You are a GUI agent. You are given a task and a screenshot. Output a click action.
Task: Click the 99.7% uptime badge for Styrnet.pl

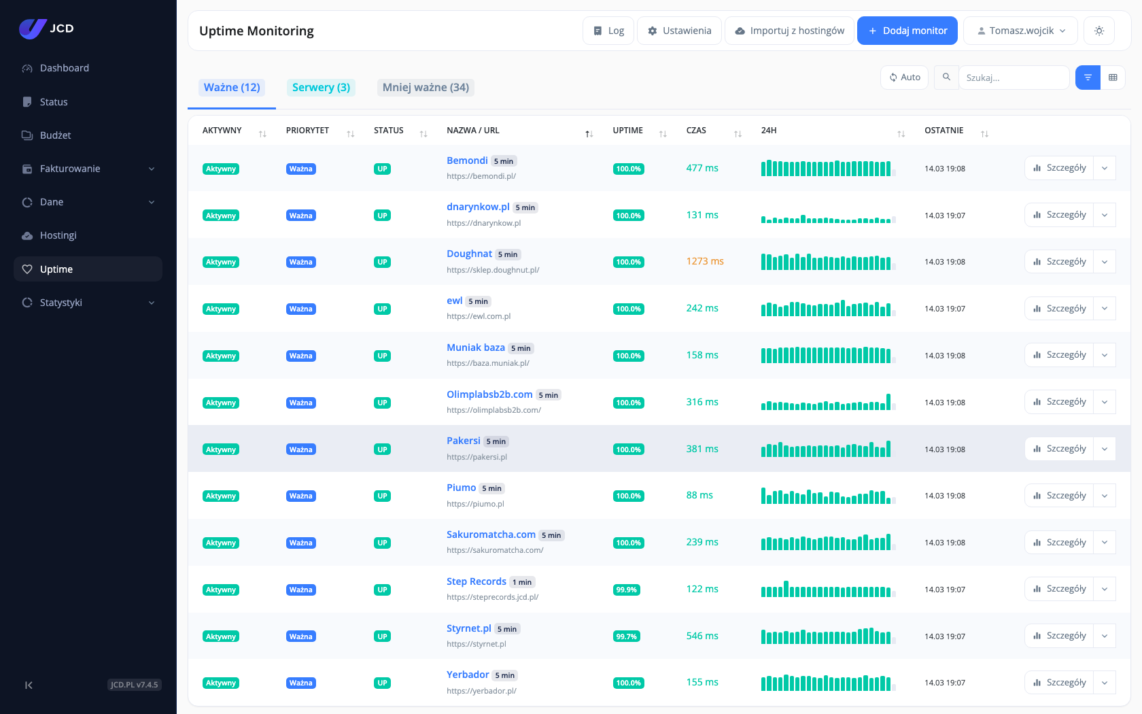pos(627,636)
